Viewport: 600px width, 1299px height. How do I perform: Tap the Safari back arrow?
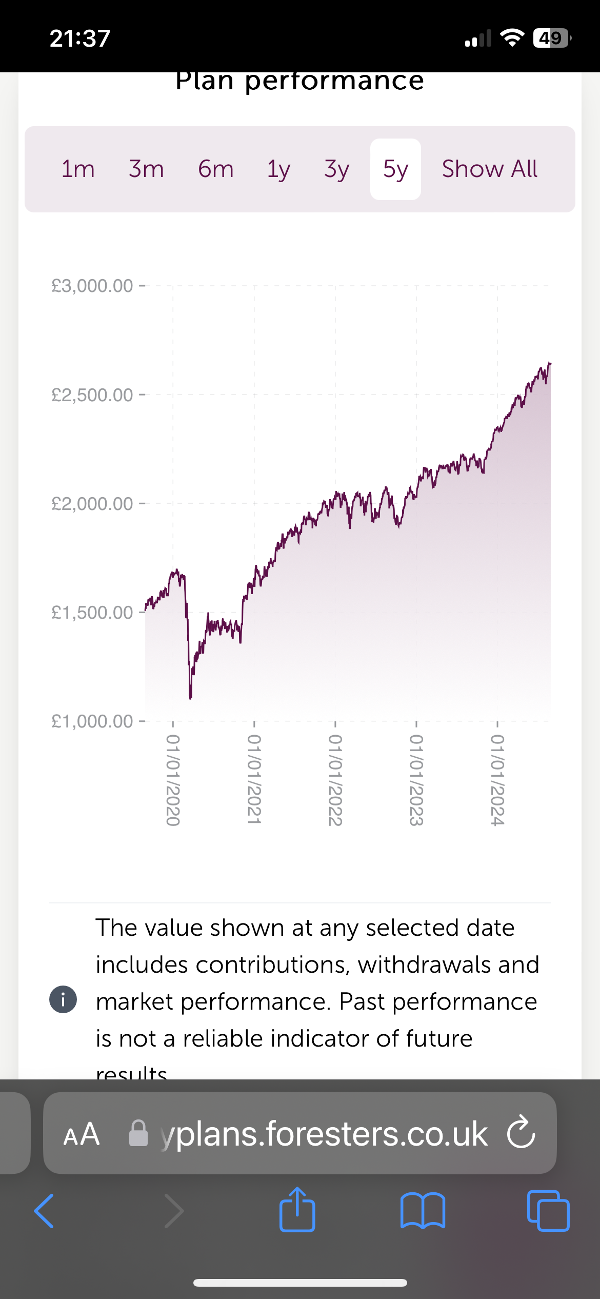point(44,1211)
